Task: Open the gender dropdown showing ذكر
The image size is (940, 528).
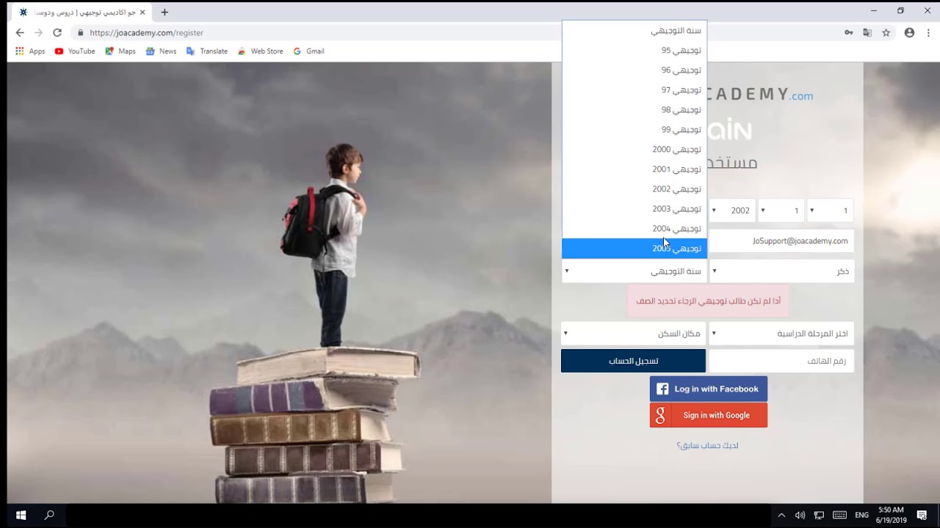Action: pos(781,271)
